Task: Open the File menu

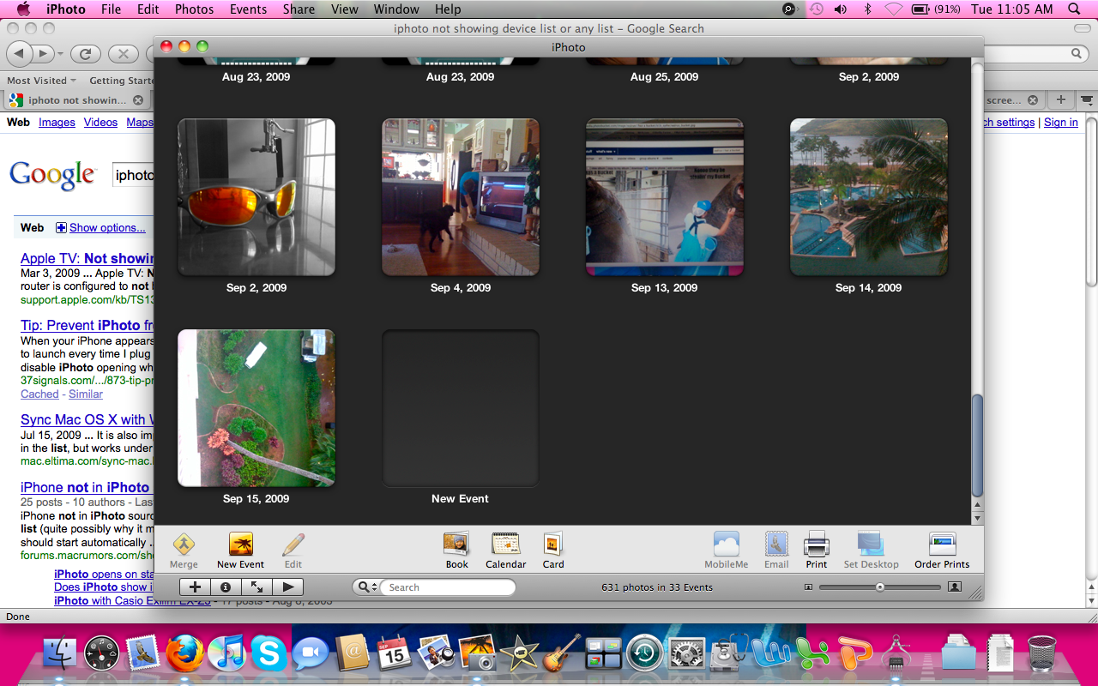Action: click(111, 9)
